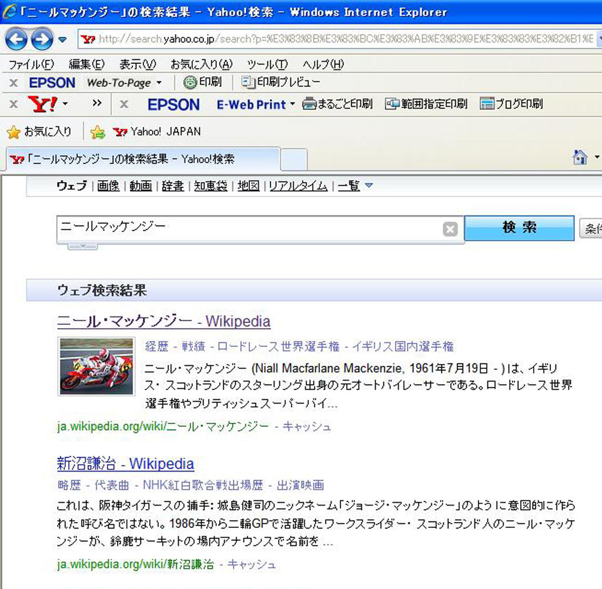This screenshot has height=589, width=602.
Task: Open the ファイル(F) menu
Action: click(x=31, y=64)
